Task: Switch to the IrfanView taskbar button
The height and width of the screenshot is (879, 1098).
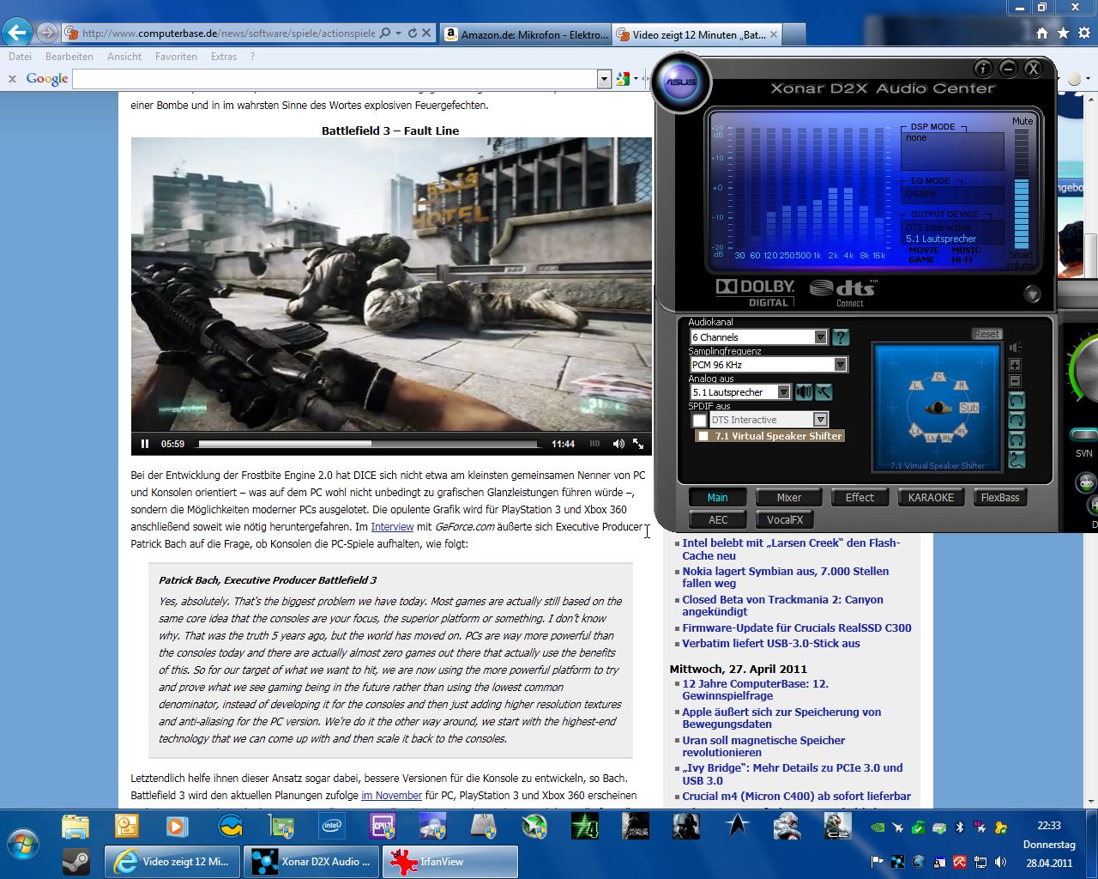Action: click(450, 861)
